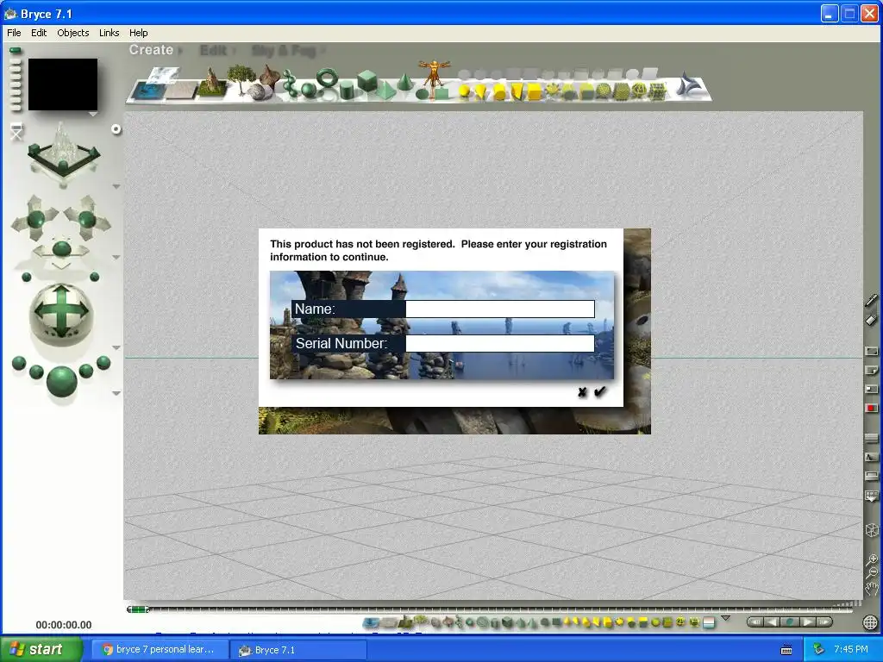Click the zoom out magnifier on right edge
The image size is (883, 662).
click(x=872, y=573)
